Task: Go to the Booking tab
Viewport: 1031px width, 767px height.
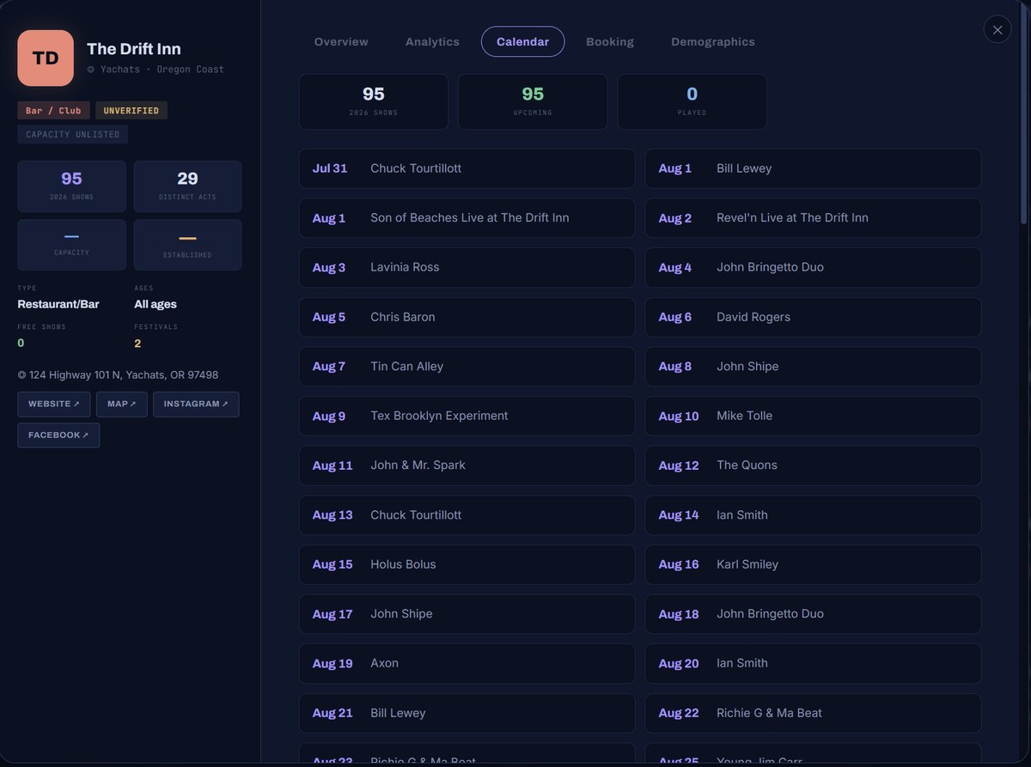Action: [x=610, y=41]
